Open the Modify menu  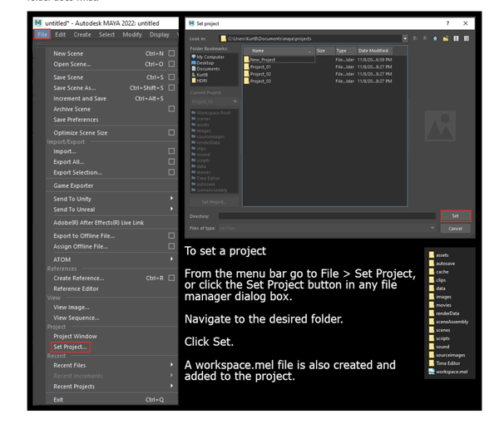132,34
